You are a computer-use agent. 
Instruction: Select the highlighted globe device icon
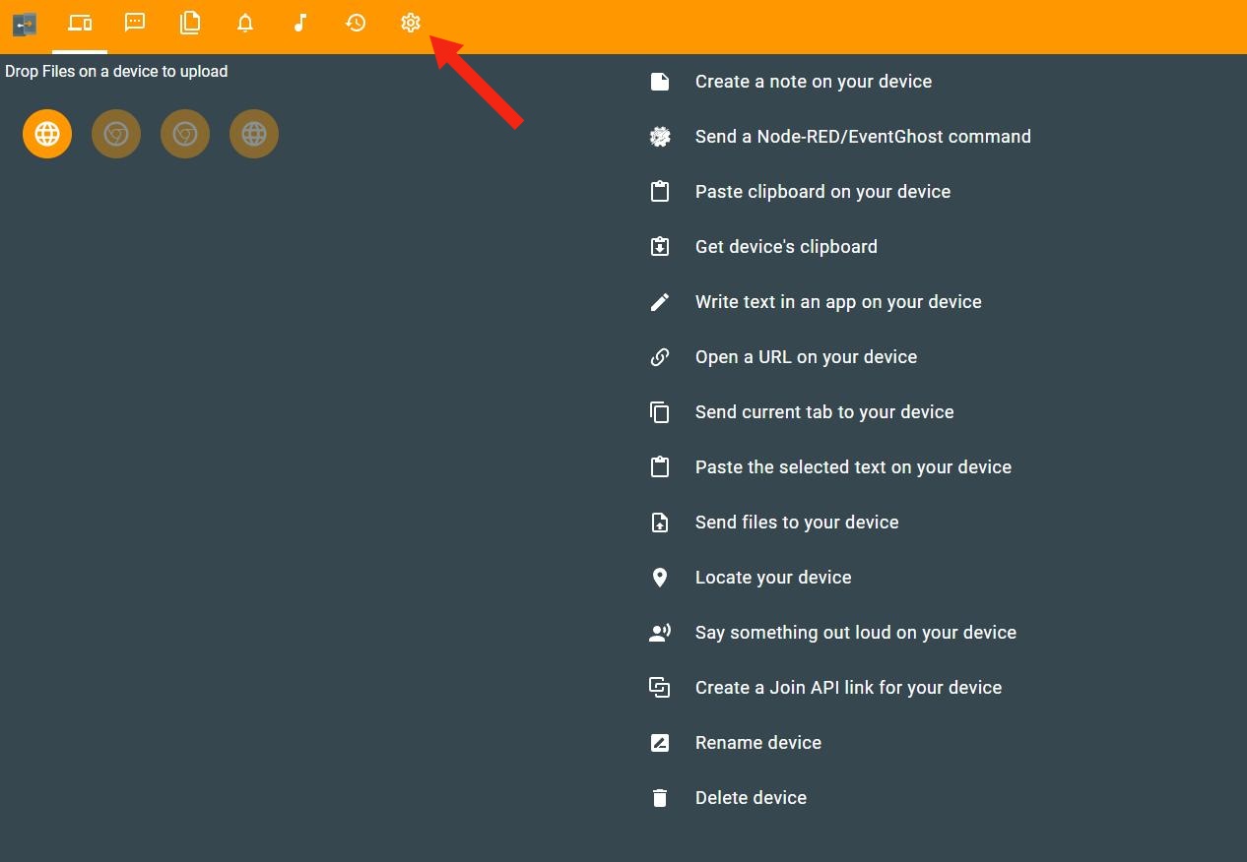[47, 134]
